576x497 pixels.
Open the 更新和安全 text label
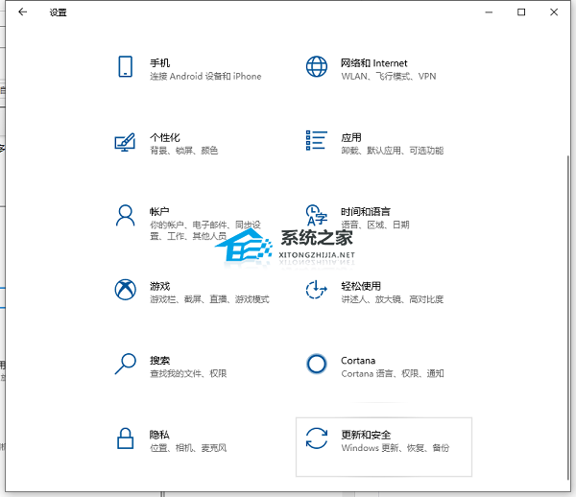[x=366, y=435]
